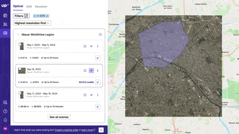Click the UP42 logo
The width and height of the screenshot is (239, 134).
(x=5, y=6)
